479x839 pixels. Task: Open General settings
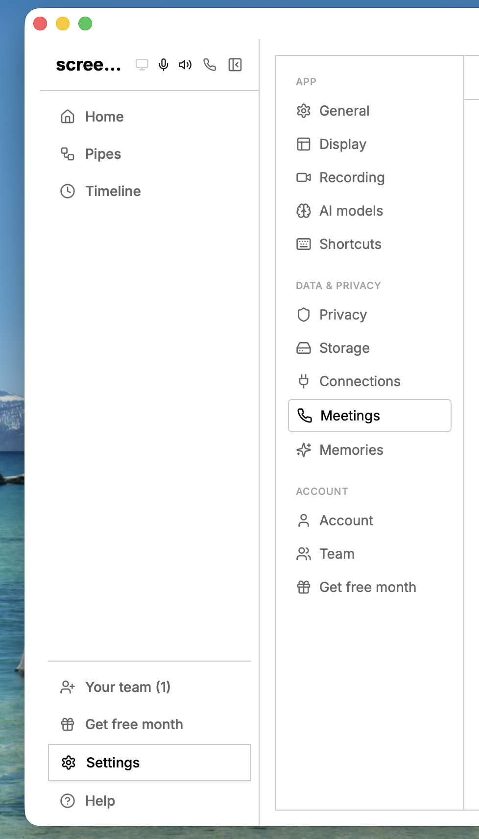tap(344, 111)
